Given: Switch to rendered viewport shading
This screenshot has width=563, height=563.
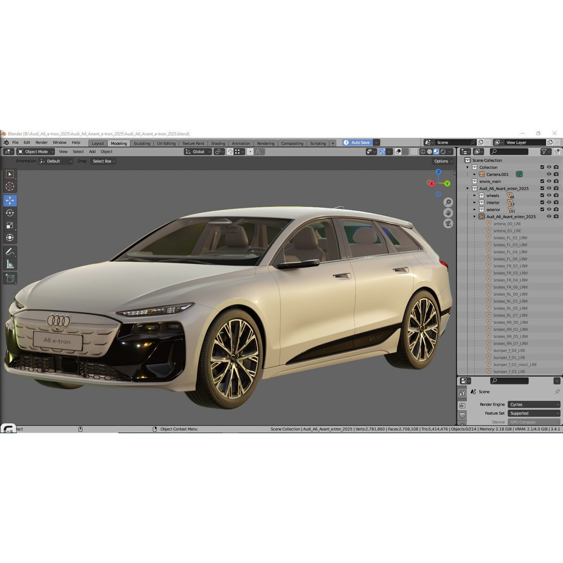Looking at the screenshot, I should click(x=443, y=152).
